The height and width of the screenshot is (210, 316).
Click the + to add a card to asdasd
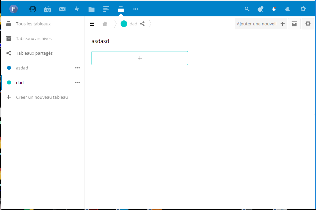click(x=140, y=58)
